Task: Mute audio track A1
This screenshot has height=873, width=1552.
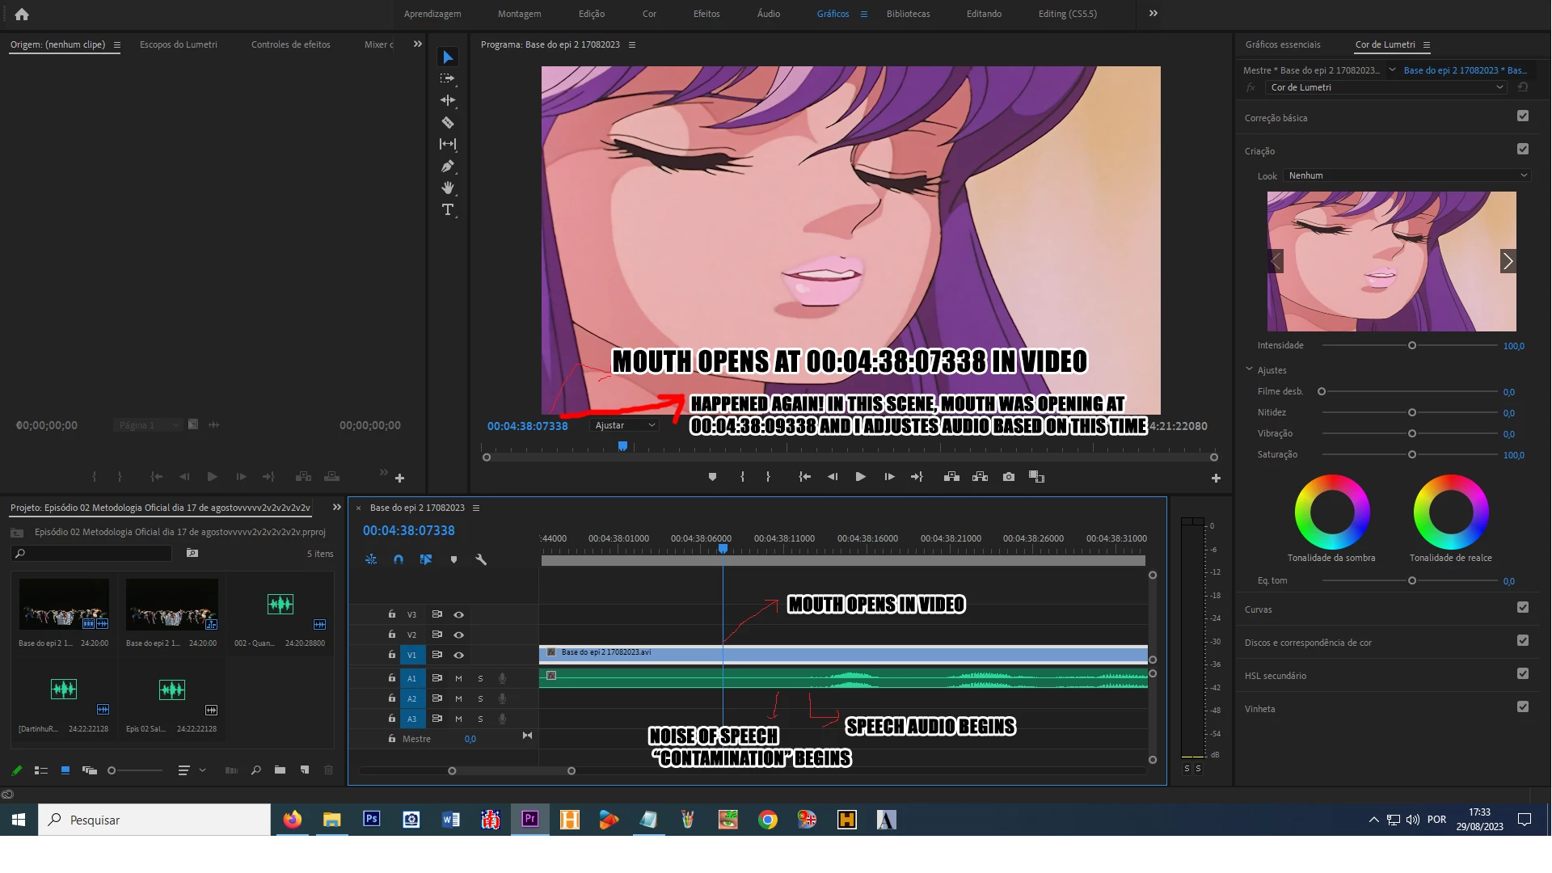Action: tap(458, 678)
